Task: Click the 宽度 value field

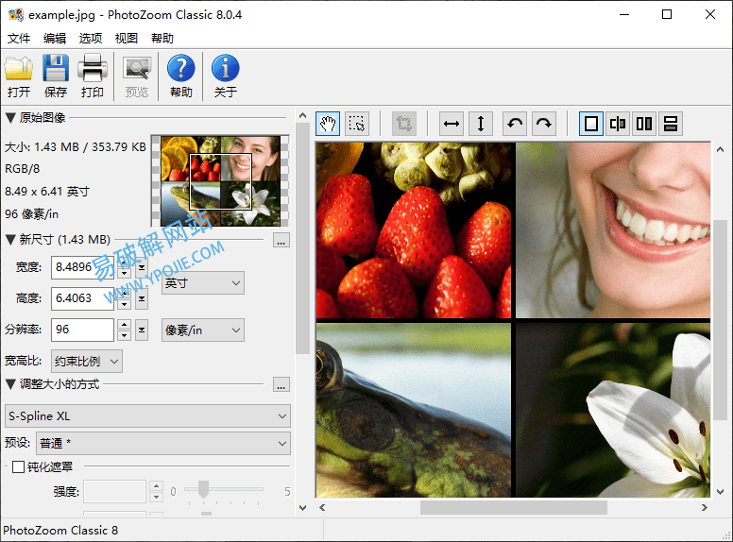Action: [x=82, y=267]
